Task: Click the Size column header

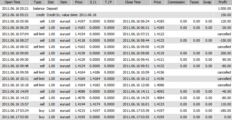Action: pyautogui.click(x=51, y=2)
